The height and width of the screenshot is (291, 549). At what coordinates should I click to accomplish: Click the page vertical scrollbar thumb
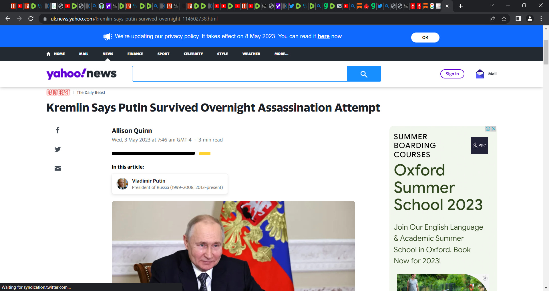[x=546, y=52]
